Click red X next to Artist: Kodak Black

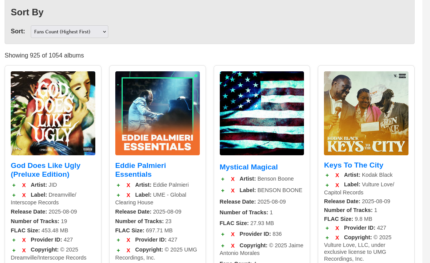(337, 175)
